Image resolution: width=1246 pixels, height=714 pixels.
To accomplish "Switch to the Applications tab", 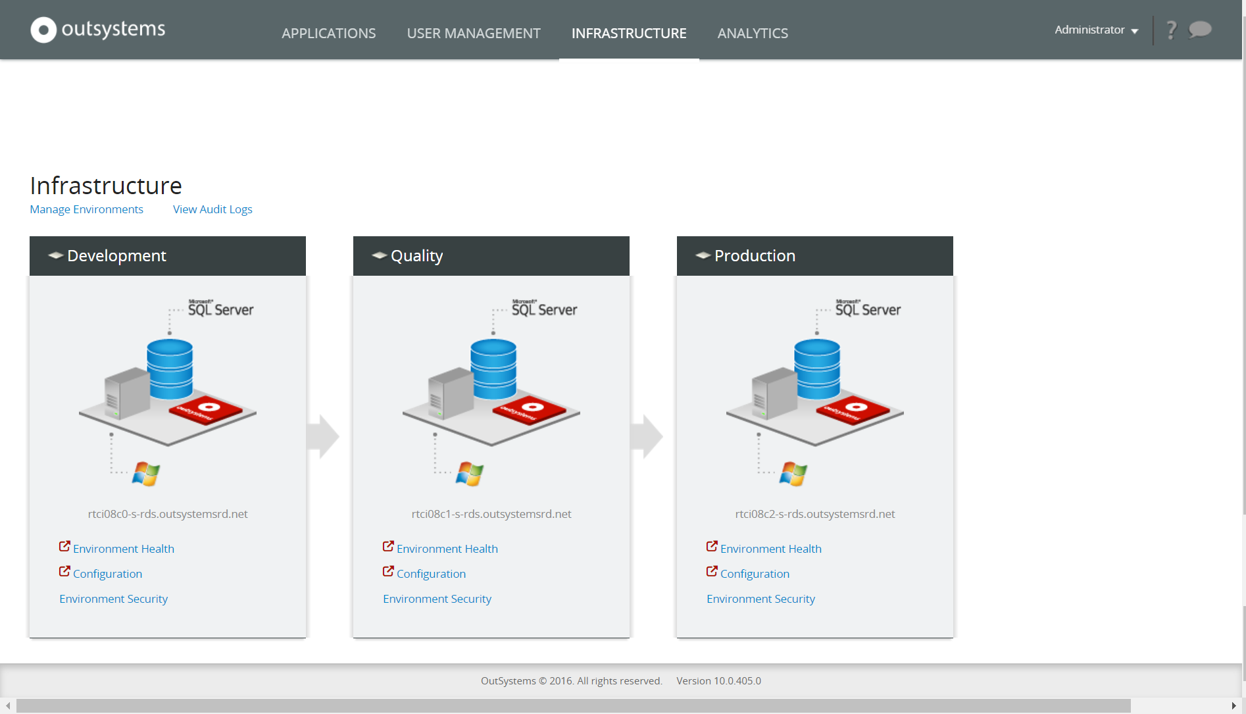I will tap(328, 33).
